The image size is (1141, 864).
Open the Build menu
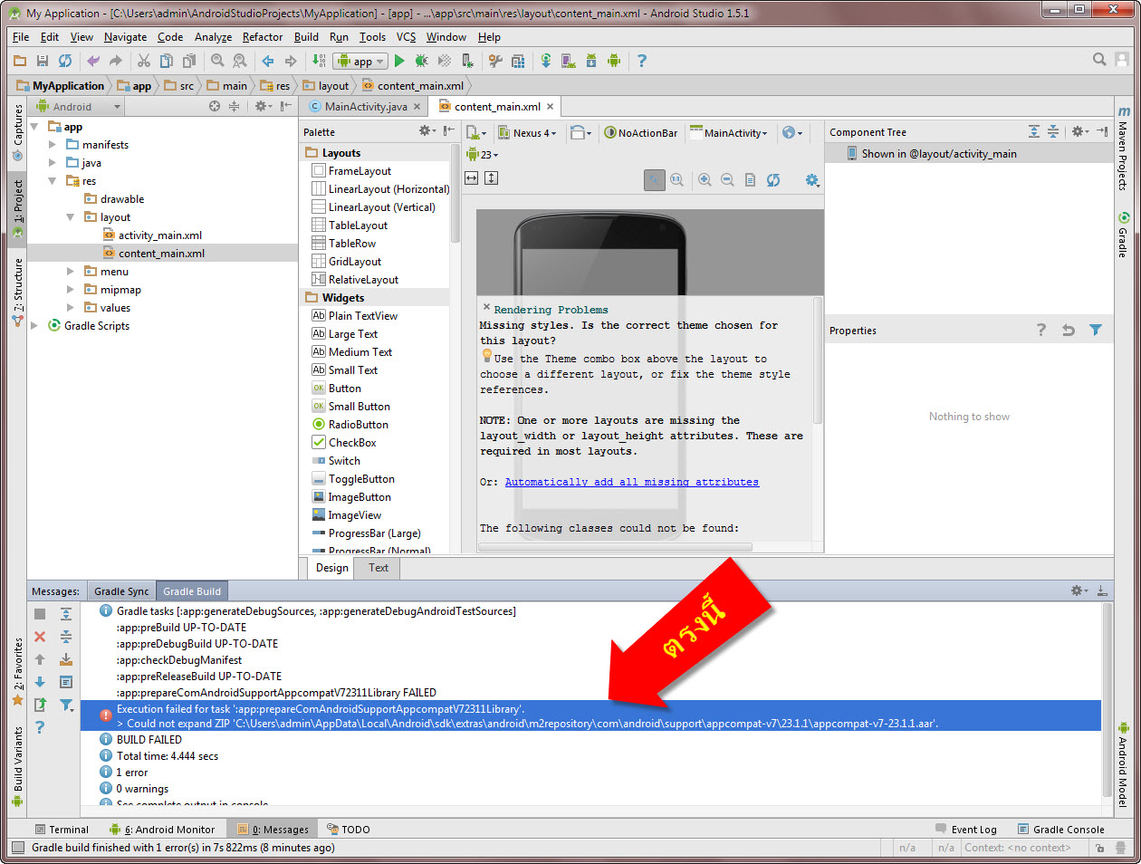point(306,37)
